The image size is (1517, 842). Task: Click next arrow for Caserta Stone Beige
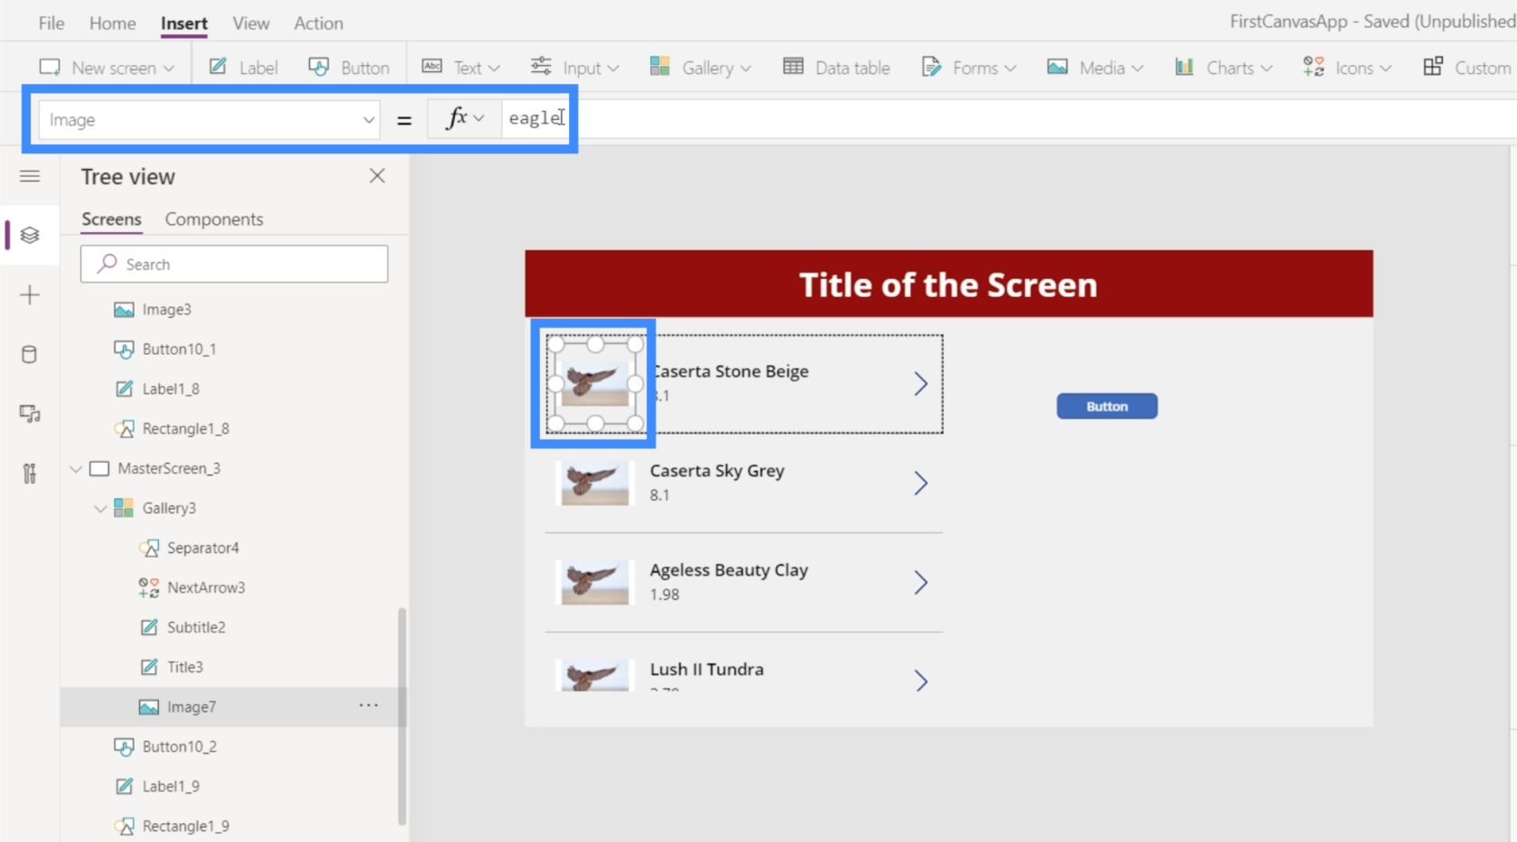(x=920, y=384)
